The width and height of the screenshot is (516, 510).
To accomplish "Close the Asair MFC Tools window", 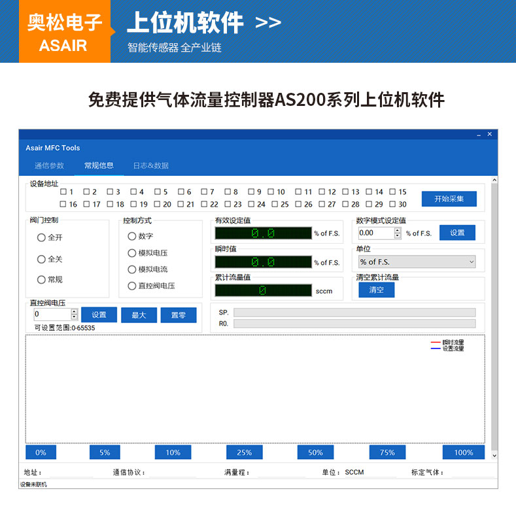I will coord(490,134).
